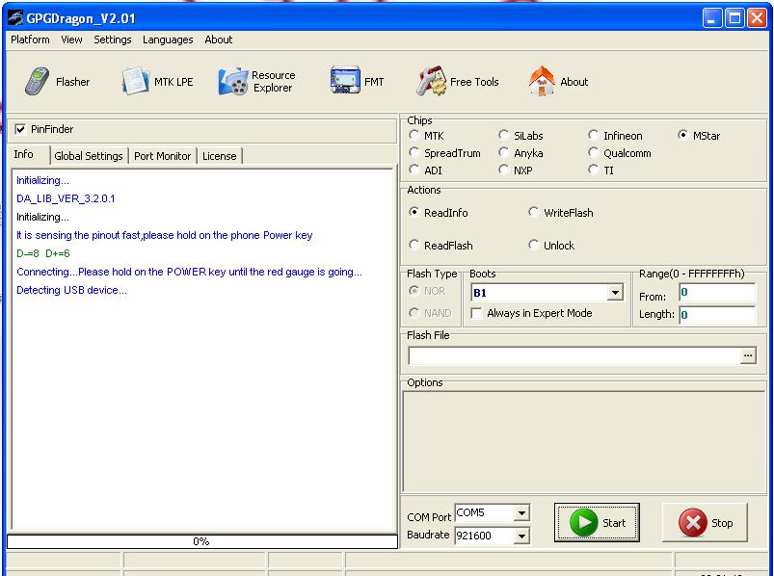Click the Stop button
This screenshot has height=576, width=774.
[705, 523]
